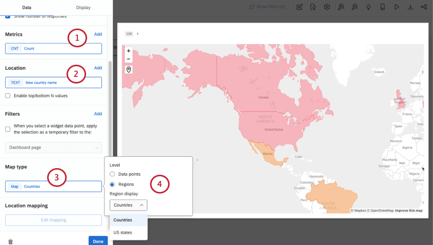This screenshot has height=245, width=433.
Task: Toggle temporary filter on selection checkbox
Action: [8, 129]
